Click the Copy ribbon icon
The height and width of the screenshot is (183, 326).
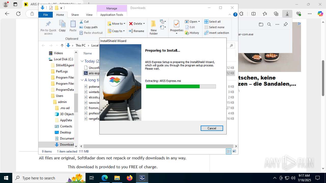(x=62, y=26)
